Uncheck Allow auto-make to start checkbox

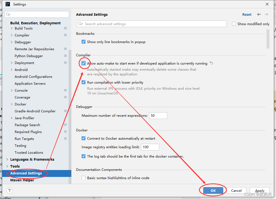coord(84,63)
